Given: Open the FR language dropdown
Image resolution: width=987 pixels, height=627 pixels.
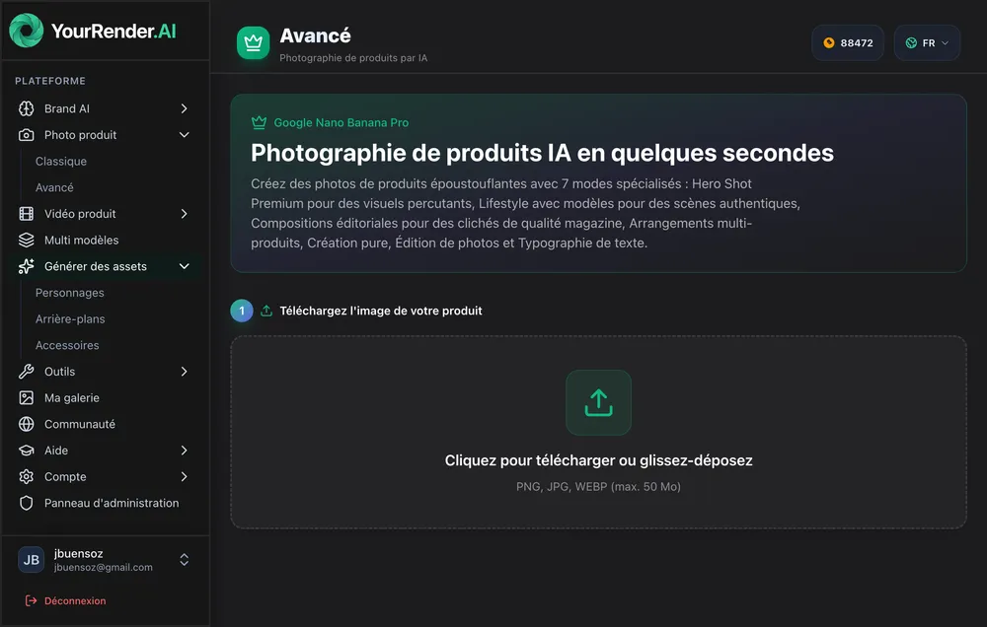Looking at the screenshot, I should tap(926, 42).
